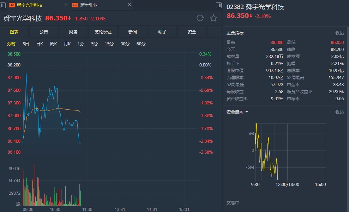Switch to 60分 chart interval
The image size is (349, 212).
(x=141, y=44)
